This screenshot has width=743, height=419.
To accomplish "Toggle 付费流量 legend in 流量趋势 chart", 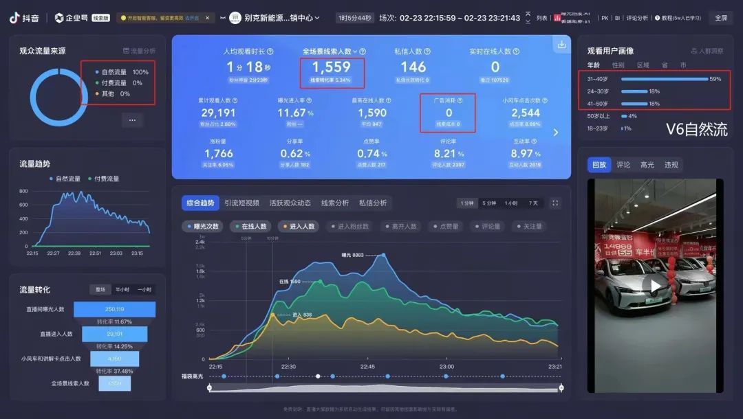I will [104, 179].
